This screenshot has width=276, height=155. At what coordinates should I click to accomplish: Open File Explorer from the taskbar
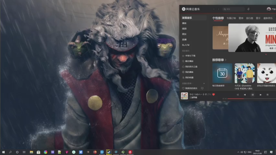[x=31, y=152]
